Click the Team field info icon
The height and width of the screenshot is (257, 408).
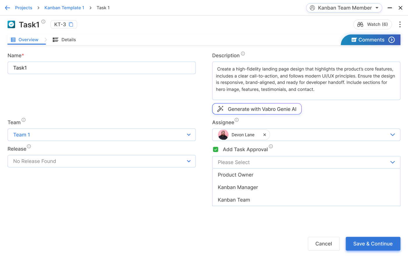click(24, 120)
